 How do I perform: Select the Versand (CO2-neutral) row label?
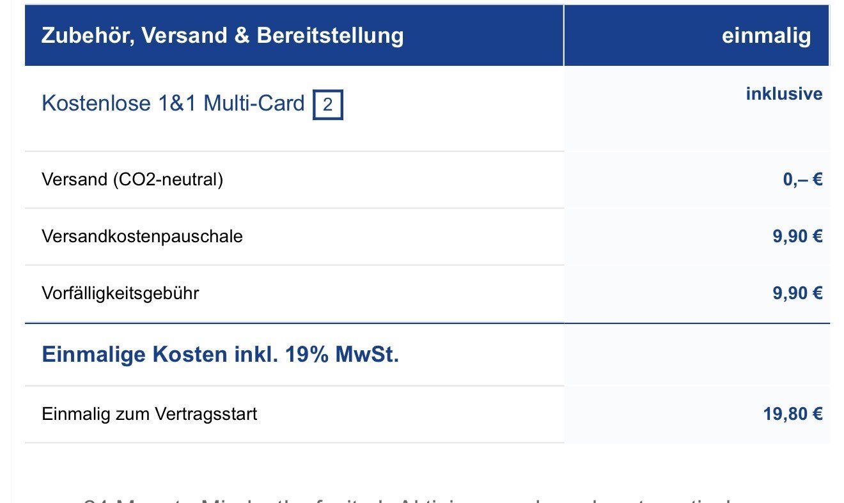pyautogui.click(x=132, y=180)
